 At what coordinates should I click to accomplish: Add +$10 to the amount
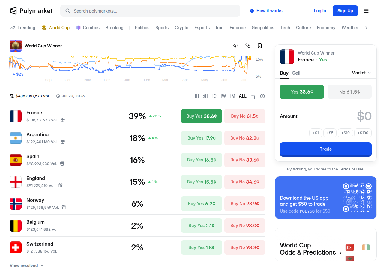pos(345,133)
